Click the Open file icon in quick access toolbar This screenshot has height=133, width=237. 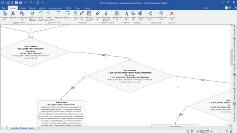click(8, 3)
